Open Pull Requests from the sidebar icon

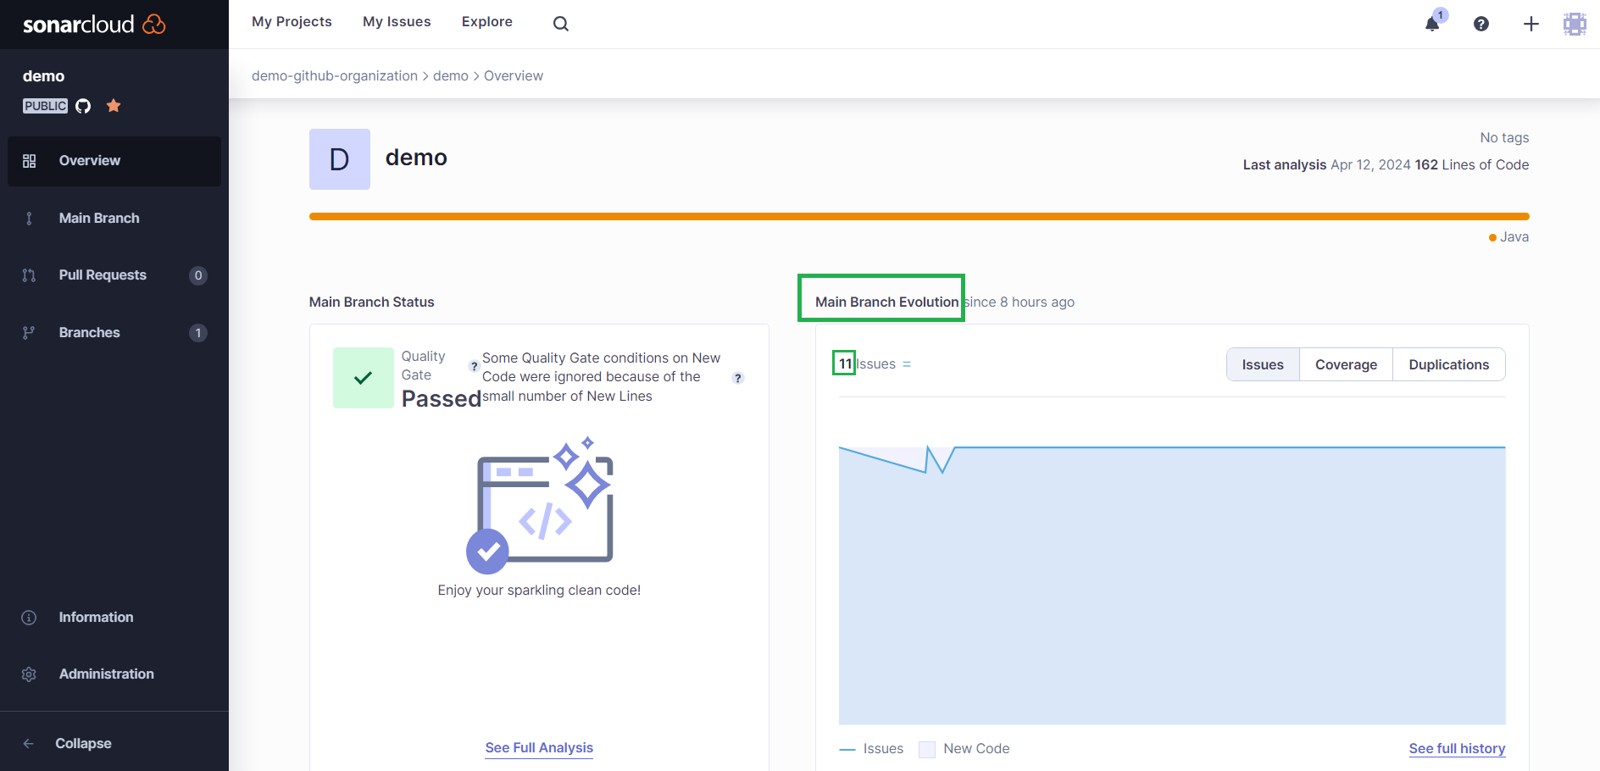pyautogui.click(x=30, y=275)
